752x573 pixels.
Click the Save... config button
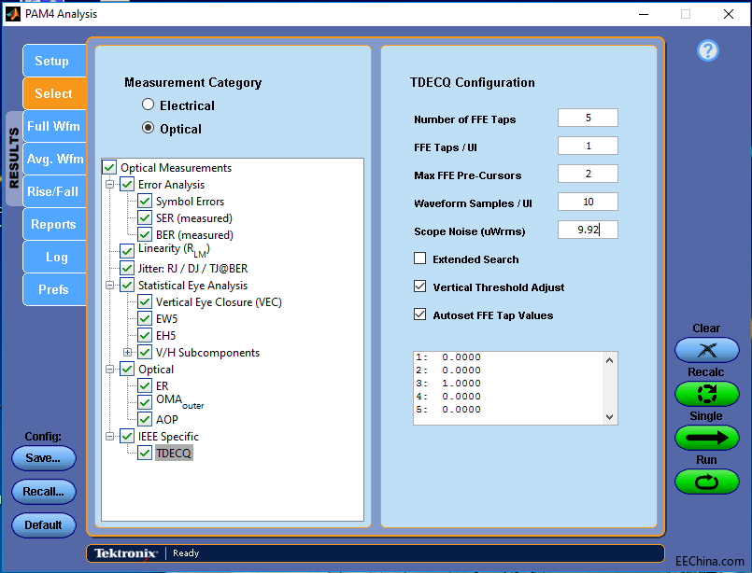[44, 458]
